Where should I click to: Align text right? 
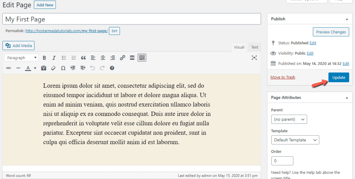pyautogui.click(x=113, y=58)
